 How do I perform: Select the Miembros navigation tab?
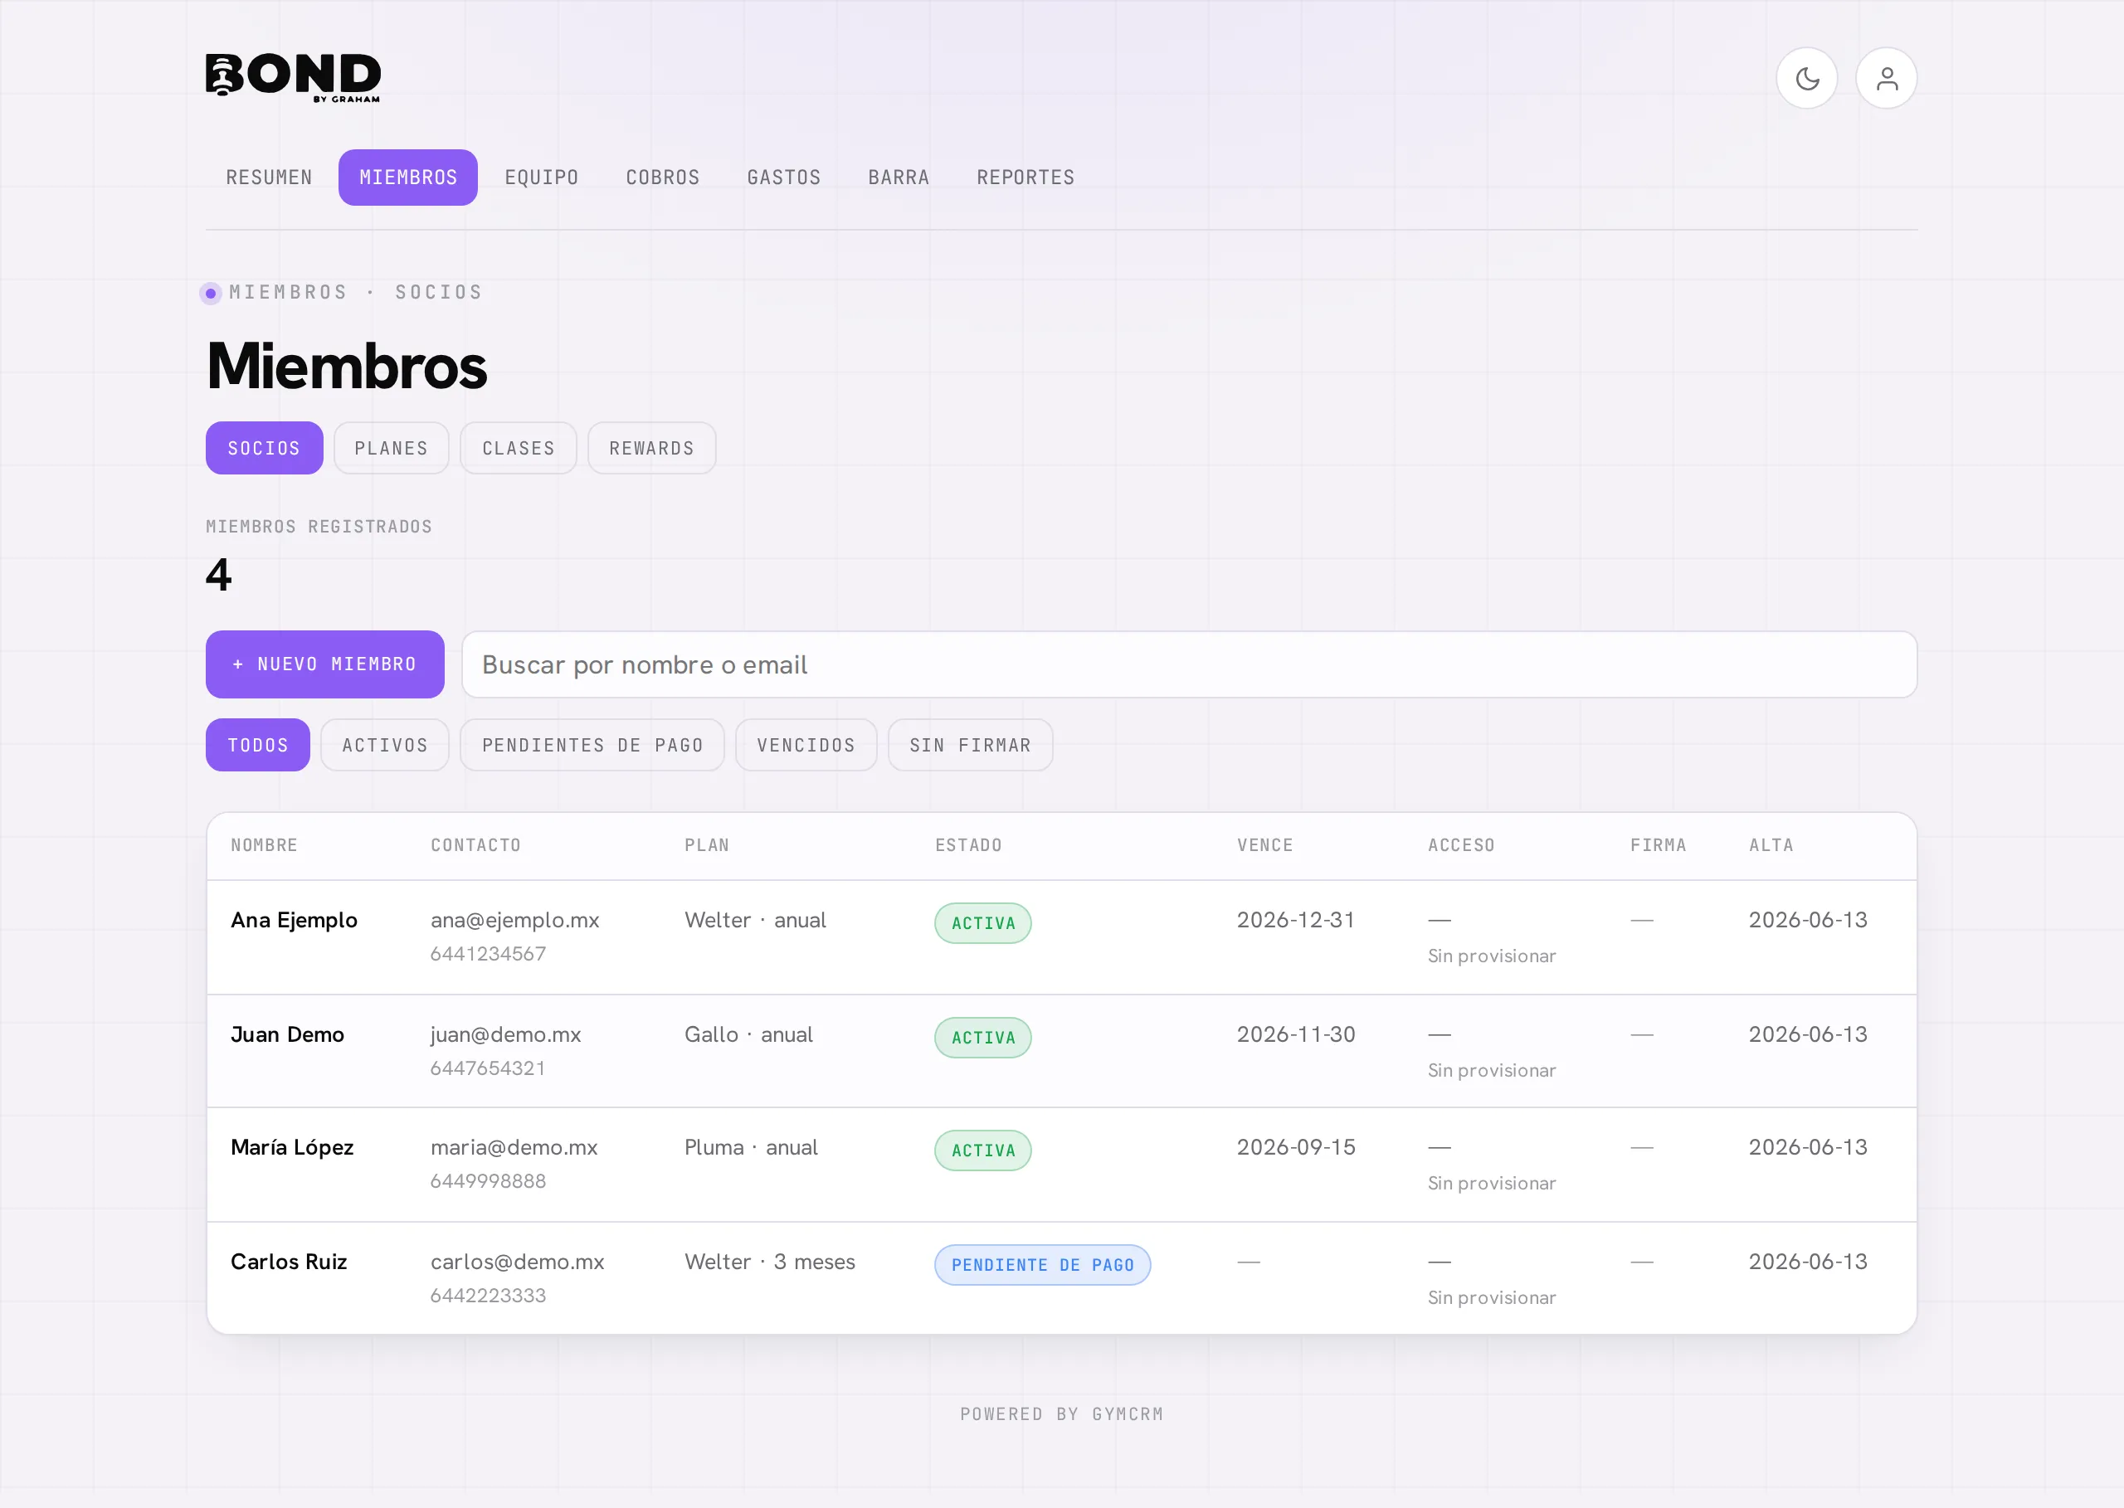(407, 178)
